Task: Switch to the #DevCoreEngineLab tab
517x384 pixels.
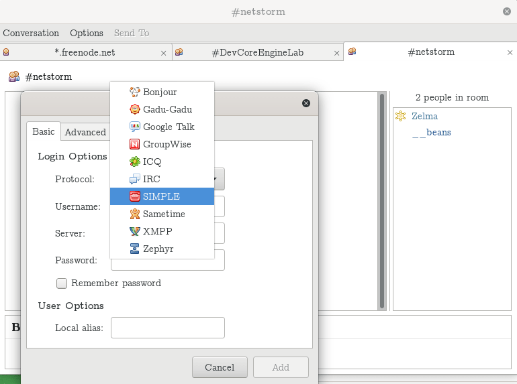Action: (258, 52)
